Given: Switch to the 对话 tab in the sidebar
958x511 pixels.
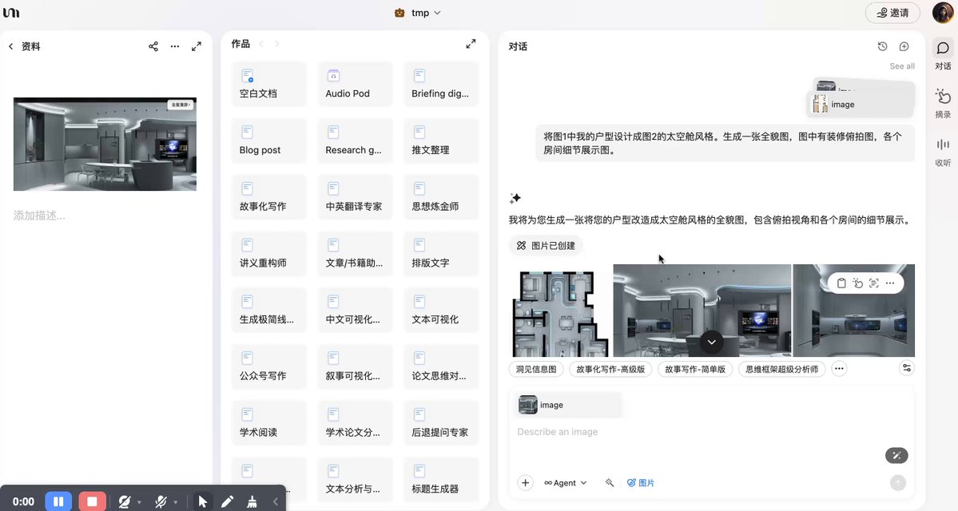Looking at the screenshot, I should (x=943, y=50).
